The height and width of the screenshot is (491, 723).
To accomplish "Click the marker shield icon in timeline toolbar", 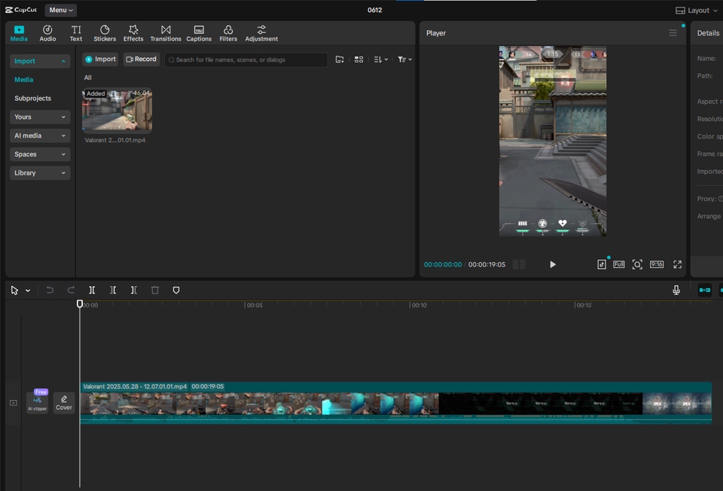I will click(x=176, y=290).
